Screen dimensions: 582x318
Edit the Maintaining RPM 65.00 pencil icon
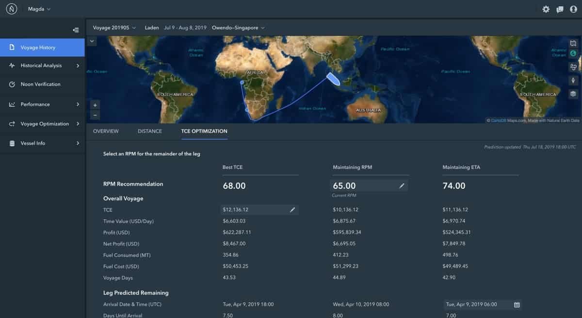coord(402,185)
